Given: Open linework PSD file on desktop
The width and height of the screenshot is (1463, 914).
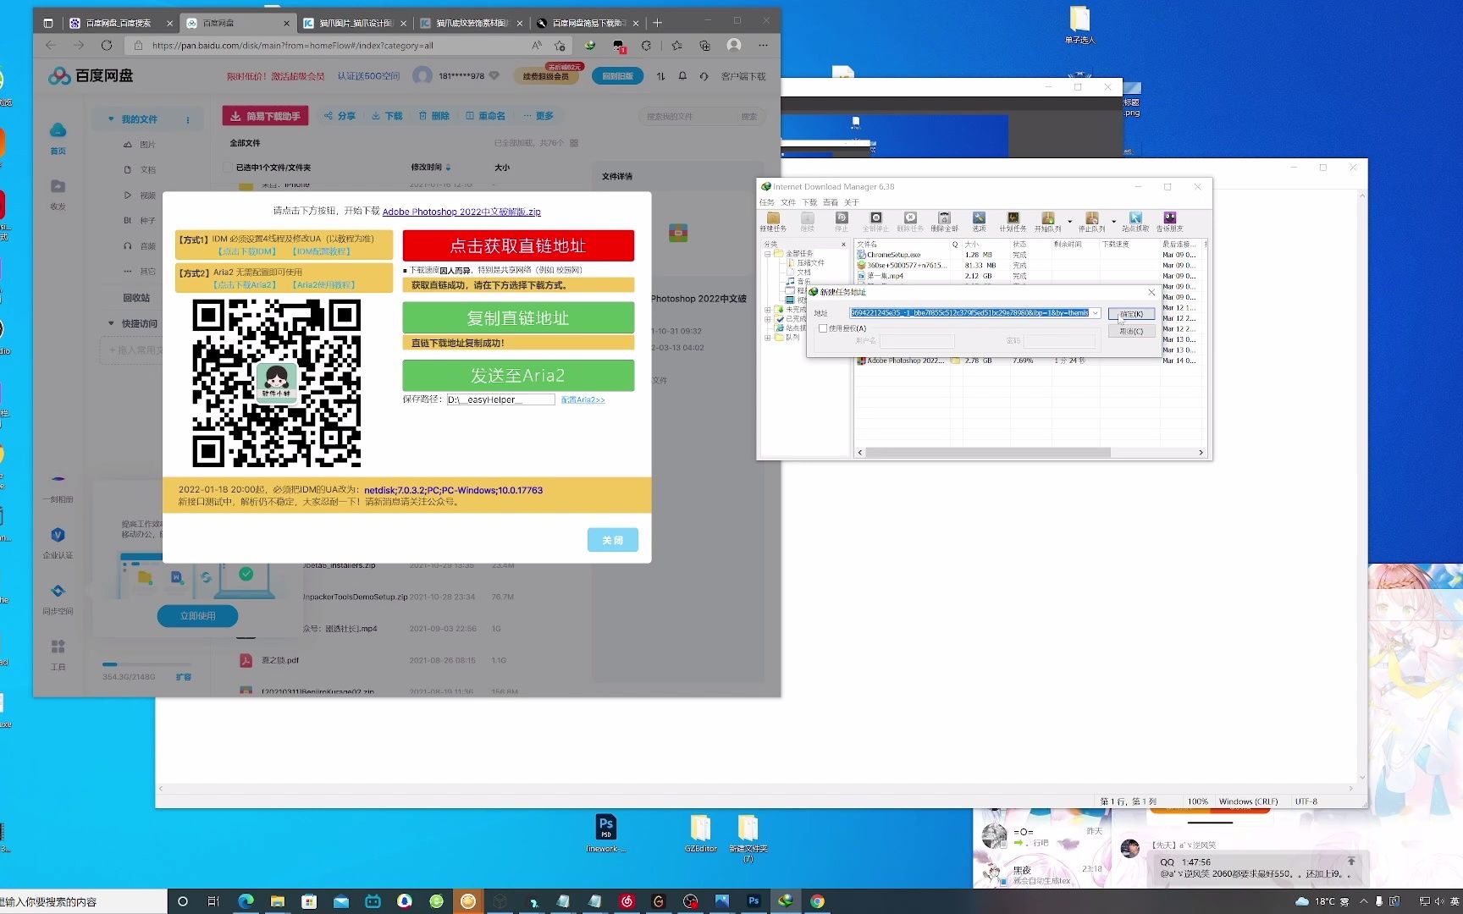Looking at the screenshot, I should [605, 834].
